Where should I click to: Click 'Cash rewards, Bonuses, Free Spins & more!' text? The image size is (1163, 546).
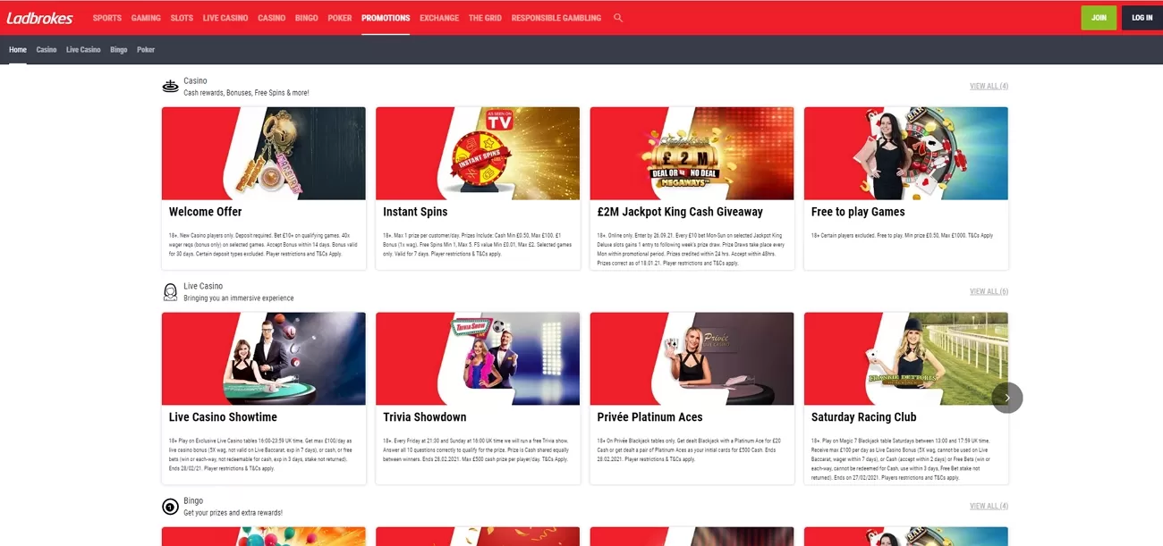(246, 93)
